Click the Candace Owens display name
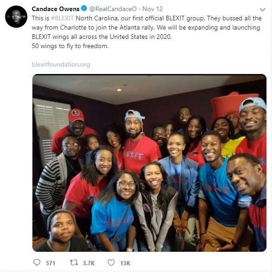Viewport: 272px width, 280px height. (56, 9)
